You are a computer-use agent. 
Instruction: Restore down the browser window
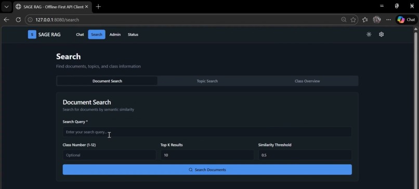(397, 6)
